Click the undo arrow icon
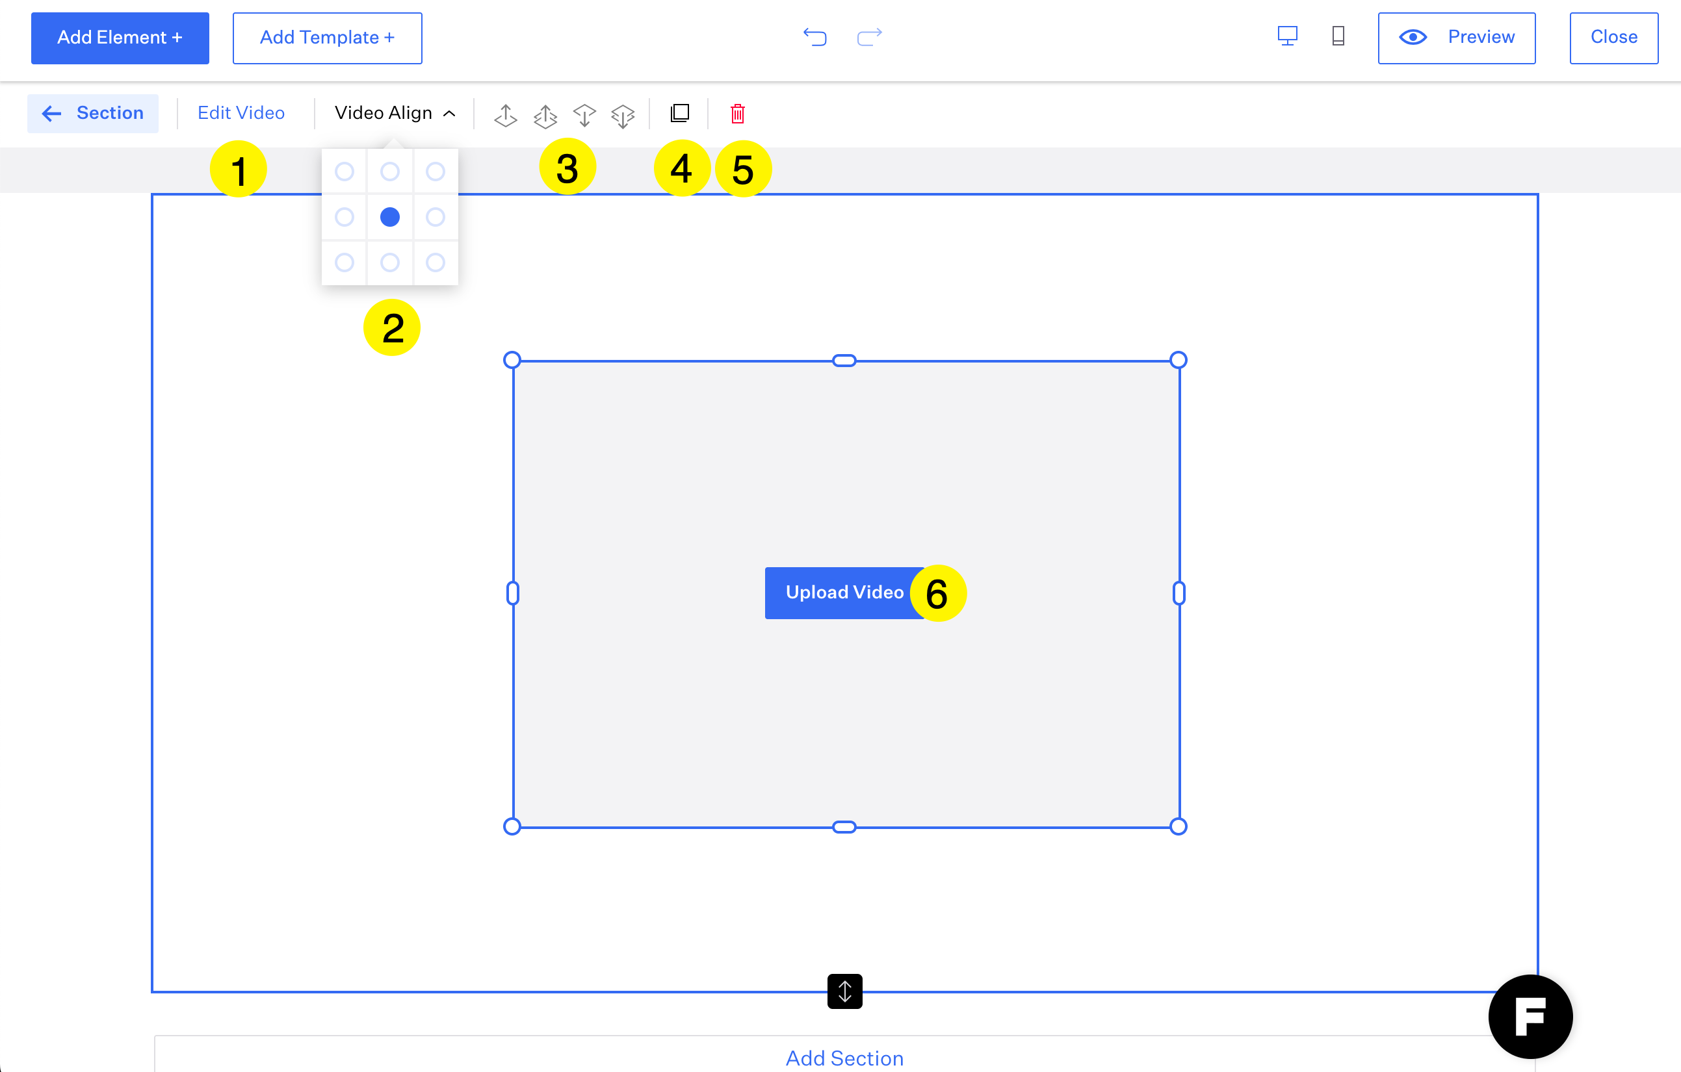The width and height of the screenshot is (1681, 1072). tap(814, 37)
